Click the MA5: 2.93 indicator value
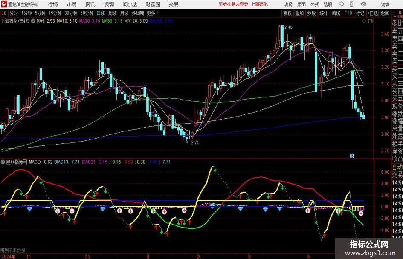 (x=46, y=21)
